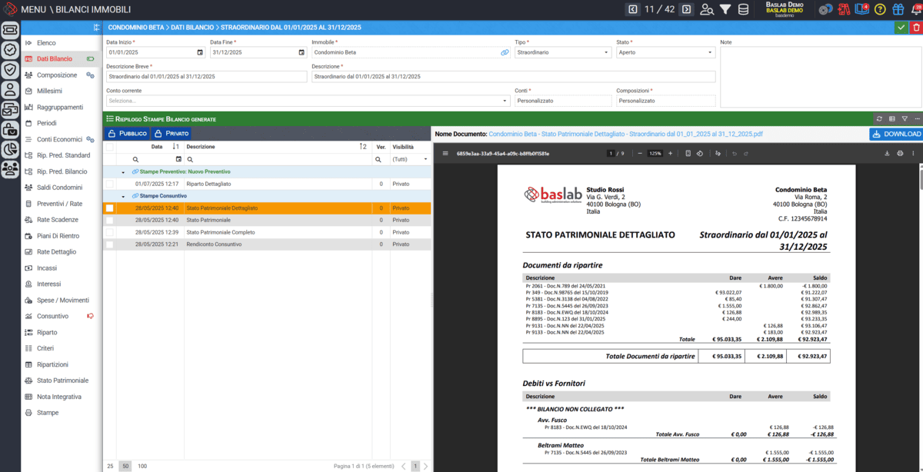Click the red trash delete icon
The height and width of the screenshot is (472, 923).
pos(915,27)
